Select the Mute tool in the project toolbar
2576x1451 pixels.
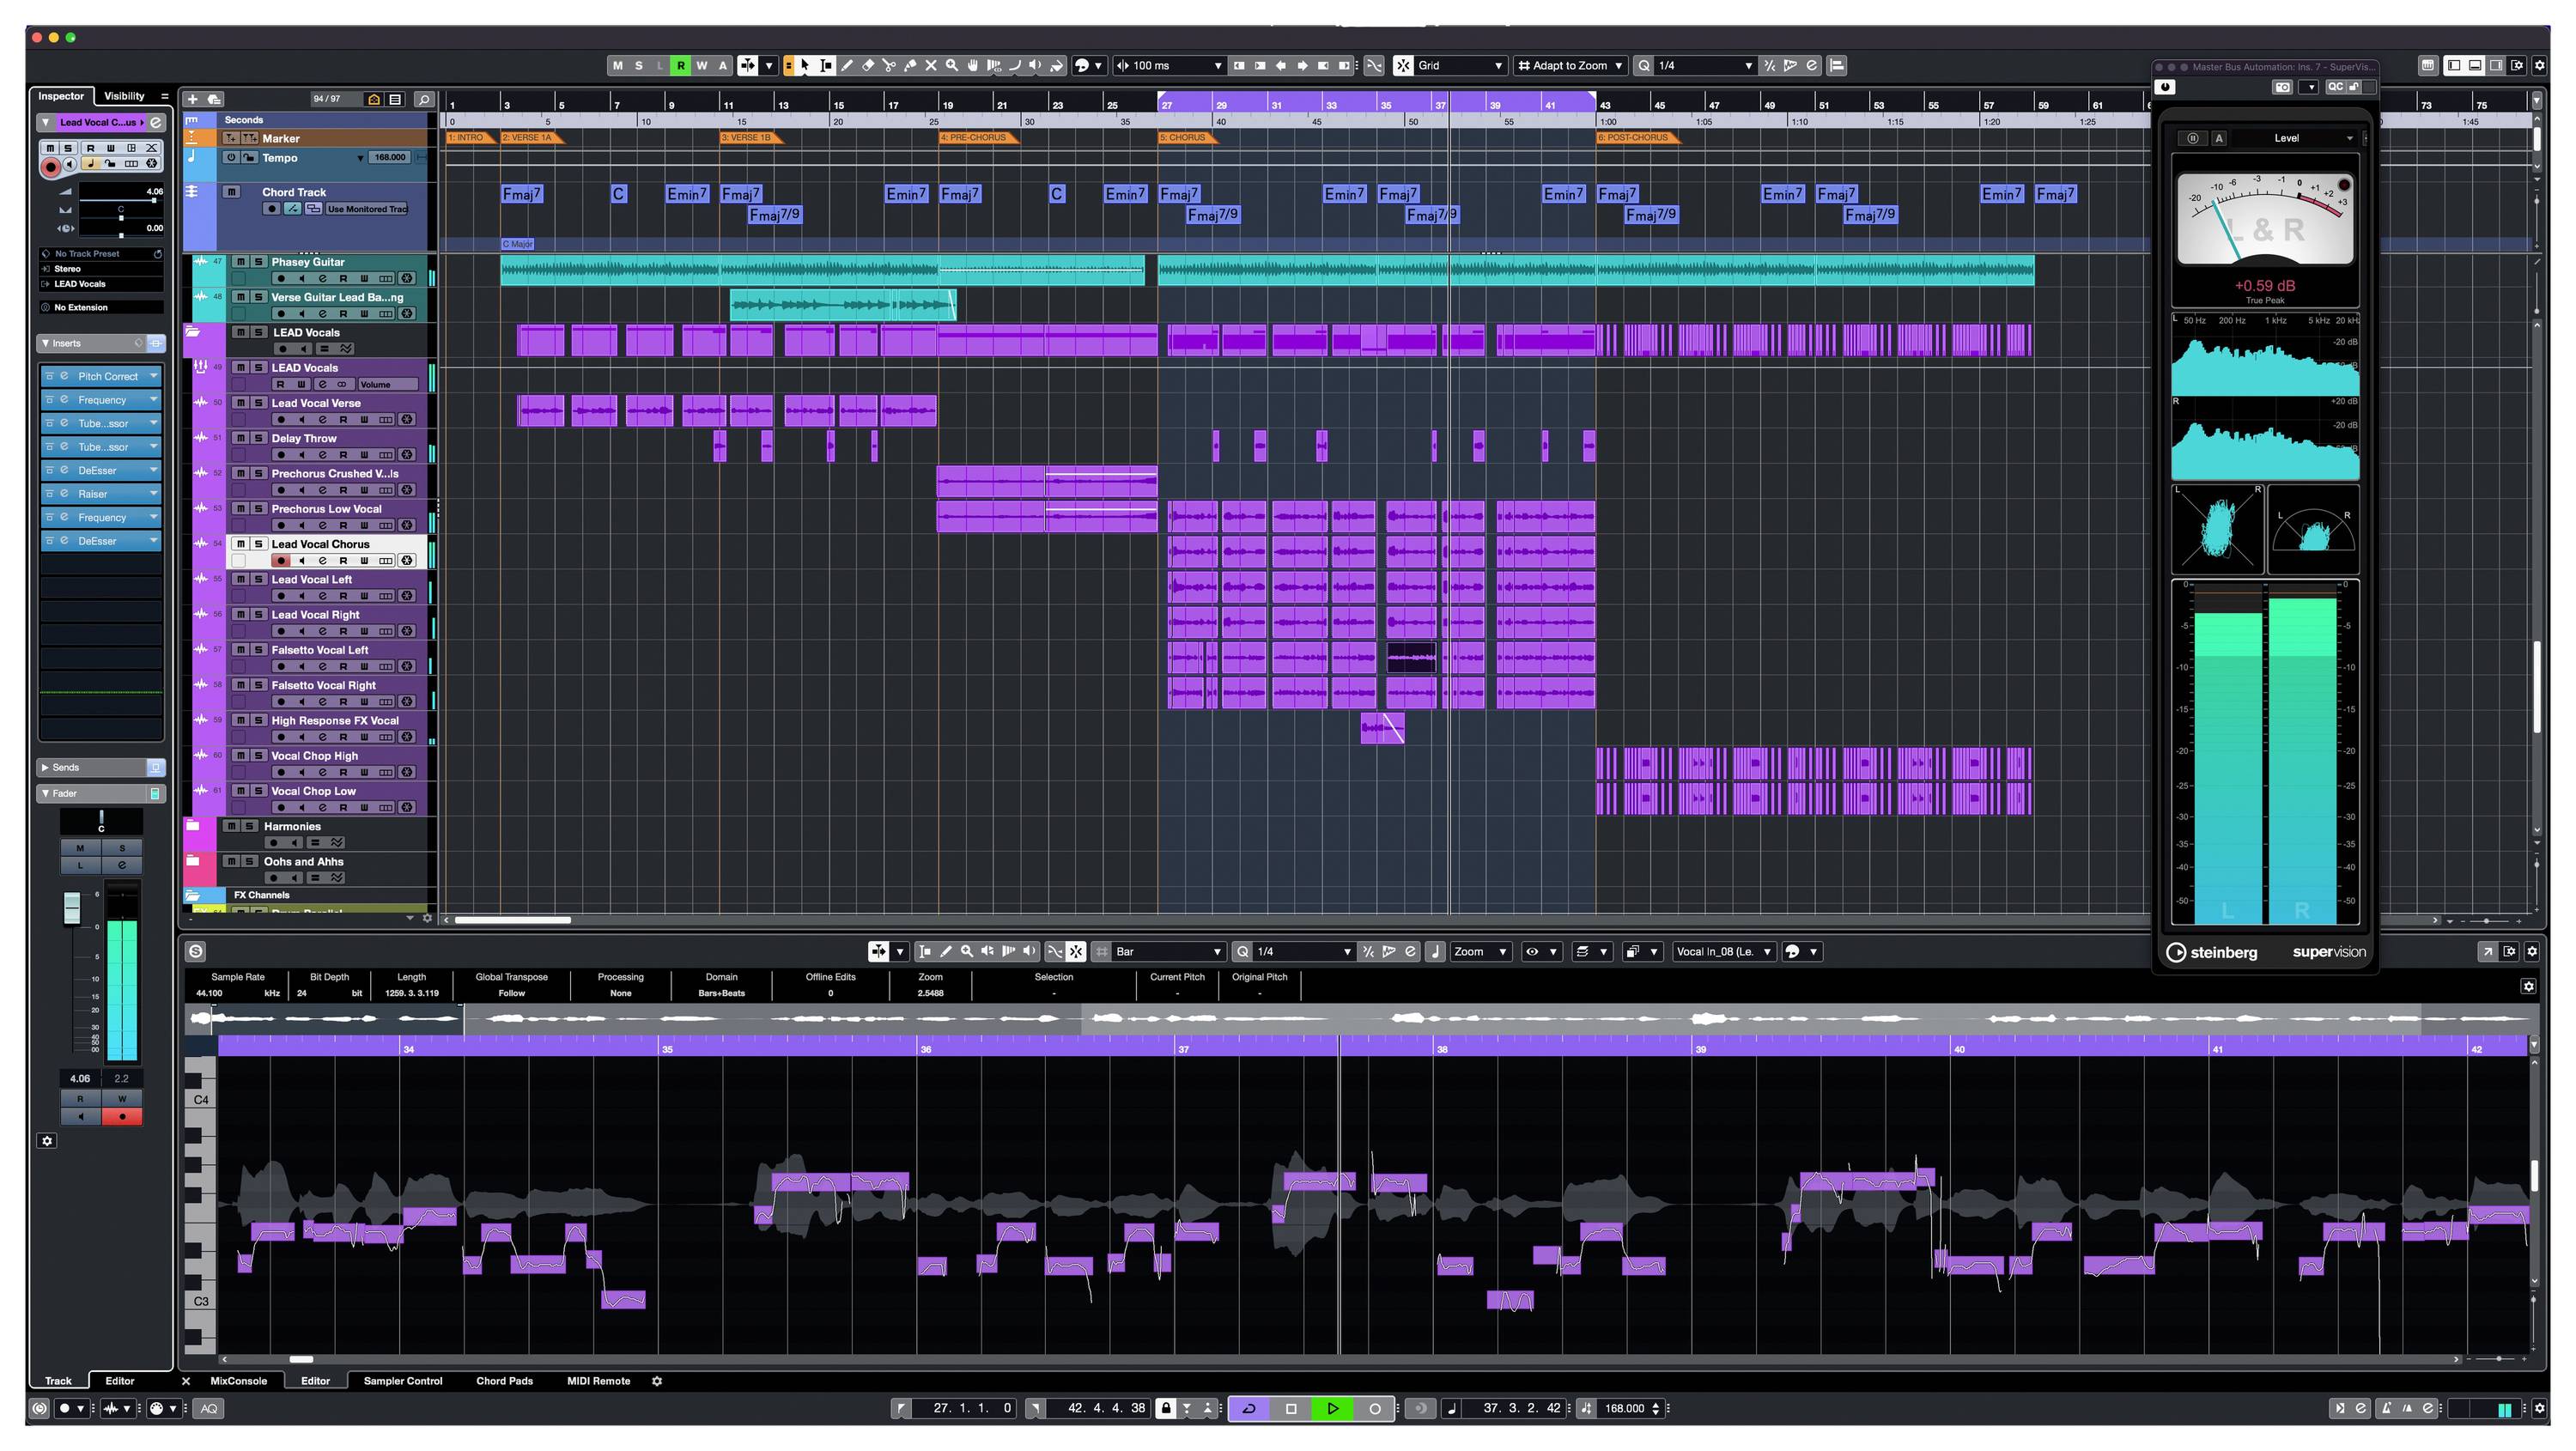pos(931,65)
